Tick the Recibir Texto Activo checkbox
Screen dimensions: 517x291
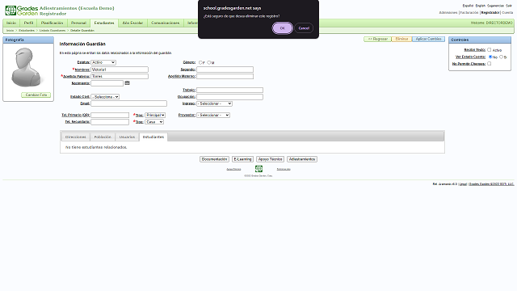pos(489,49)
